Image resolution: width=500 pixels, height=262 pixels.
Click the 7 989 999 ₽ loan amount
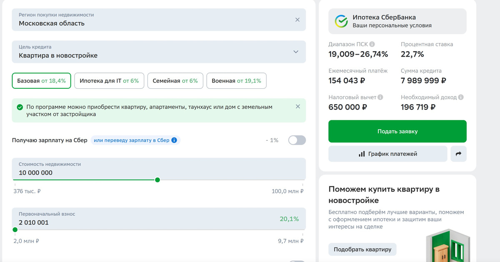pyautogui.click(x=423, y=80)
